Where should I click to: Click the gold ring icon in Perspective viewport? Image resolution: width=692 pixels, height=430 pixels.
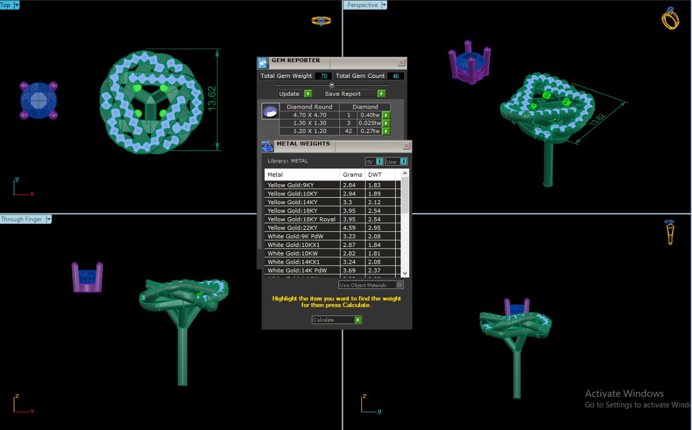click(670, 18)
